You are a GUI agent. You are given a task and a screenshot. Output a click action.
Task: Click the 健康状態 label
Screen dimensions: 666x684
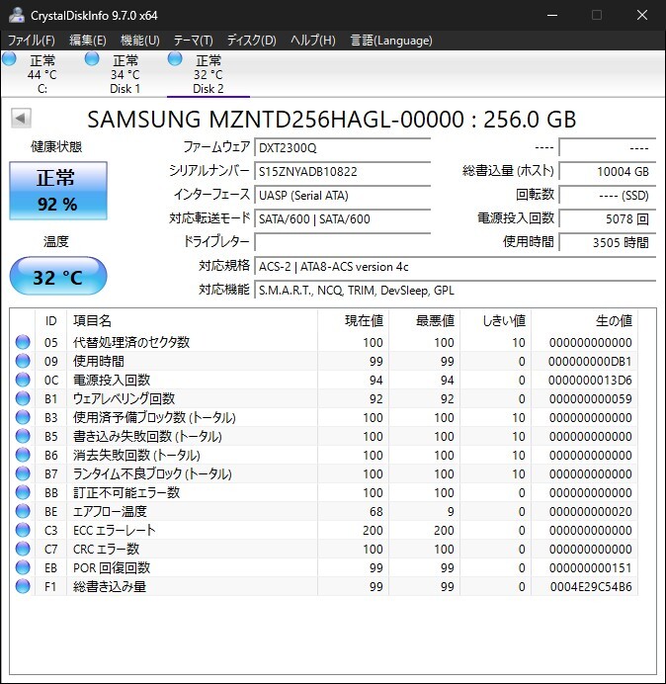56,147
